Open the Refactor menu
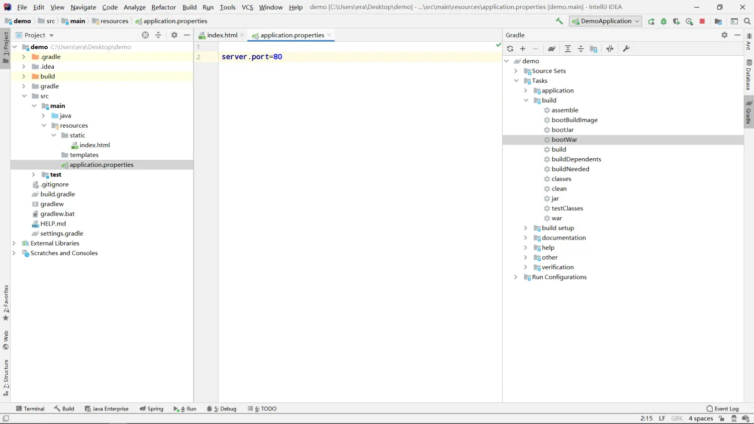 (x=163, y=7)
